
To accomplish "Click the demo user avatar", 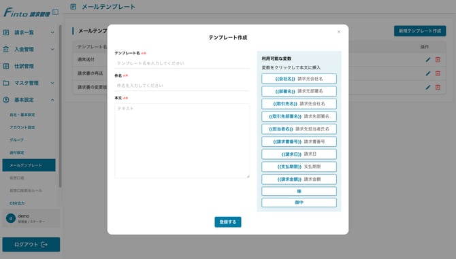I will coord(11,218).
